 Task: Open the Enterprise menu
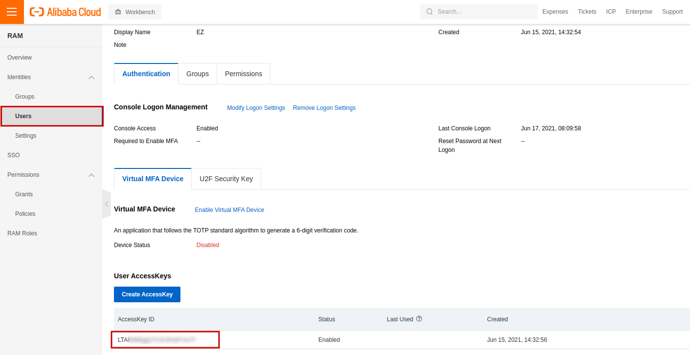coord(639,12)
